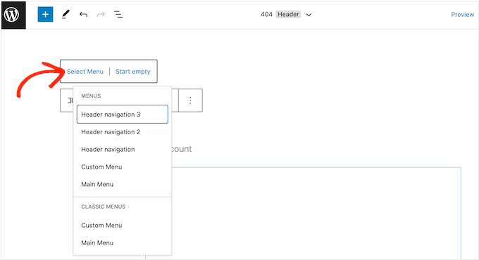
Task: Undo the last change
Action: [x=83, y=14]
